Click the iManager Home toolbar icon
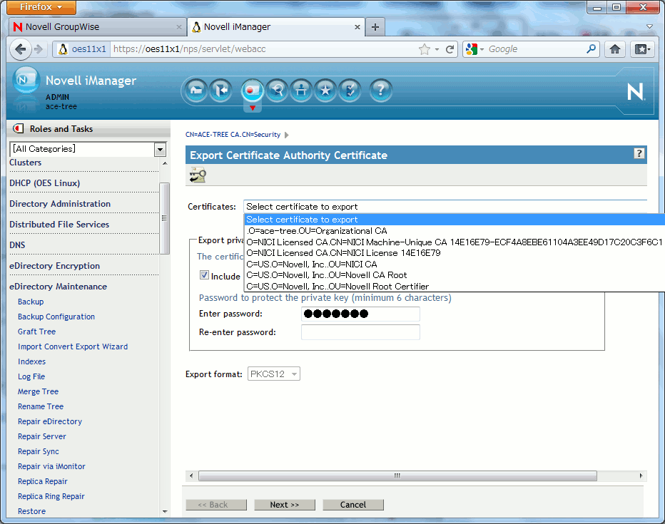The image size is (665, 524). pos(196,91)
